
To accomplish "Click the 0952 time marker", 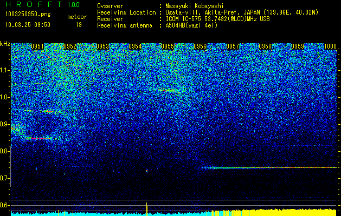I will tap(70, 46).
